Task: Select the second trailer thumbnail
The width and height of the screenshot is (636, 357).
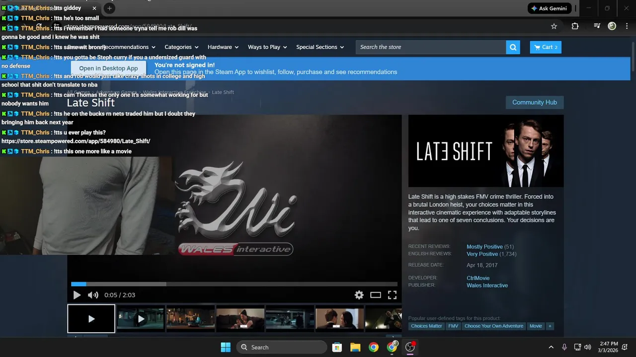Action: click(x=141, y=319)
